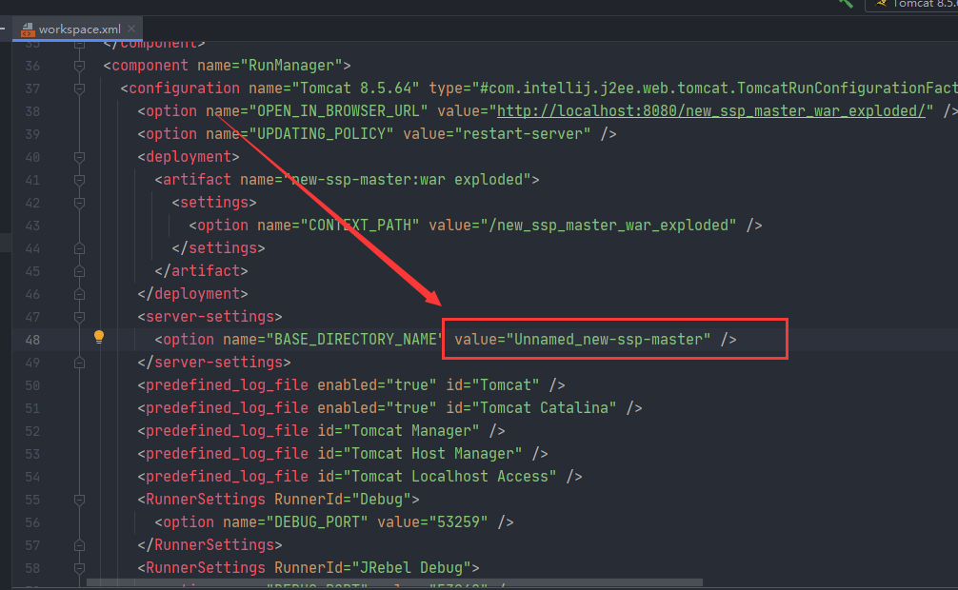Collapse server-settings fold marker on line 47

(79, 317)
